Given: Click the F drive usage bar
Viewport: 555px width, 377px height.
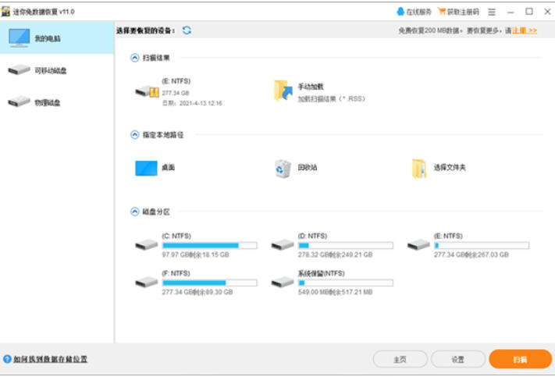Looking at the screenshot, I should click(209, 283).
